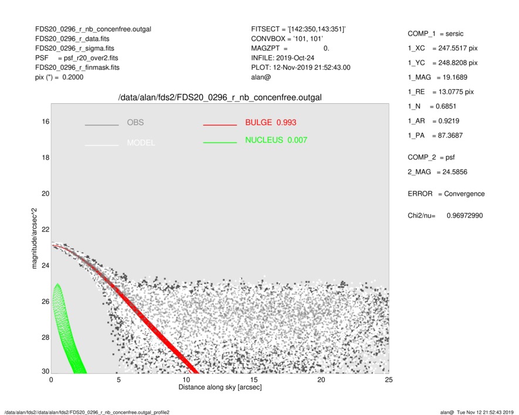The image size is (519, 415).
Task: Click the y-axis tick label 18
Action: (x=45, y=158)
